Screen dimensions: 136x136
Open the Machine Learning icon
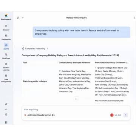[6, 64]
